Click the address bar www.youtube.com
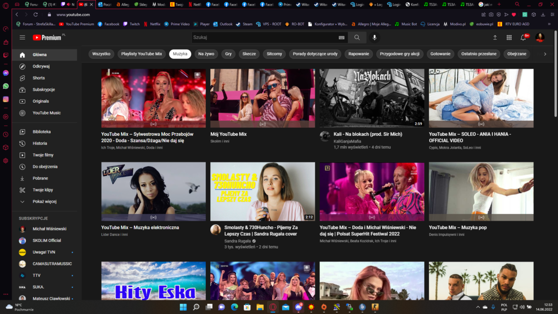This screenshot has width=558, height=314. point(73,15)
